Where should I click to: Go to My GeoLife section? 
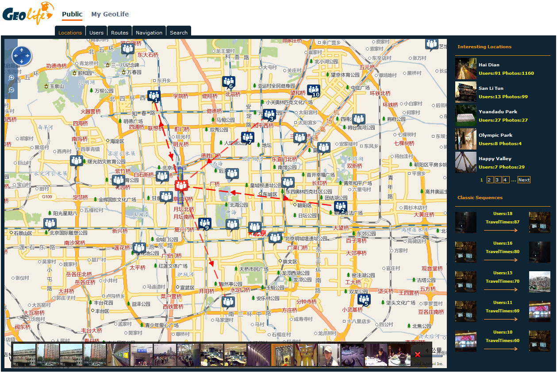pos(110,14)
